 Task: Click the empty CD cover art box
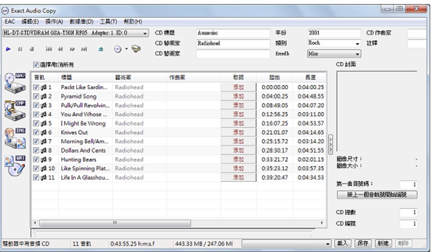(x=377, y=111)
